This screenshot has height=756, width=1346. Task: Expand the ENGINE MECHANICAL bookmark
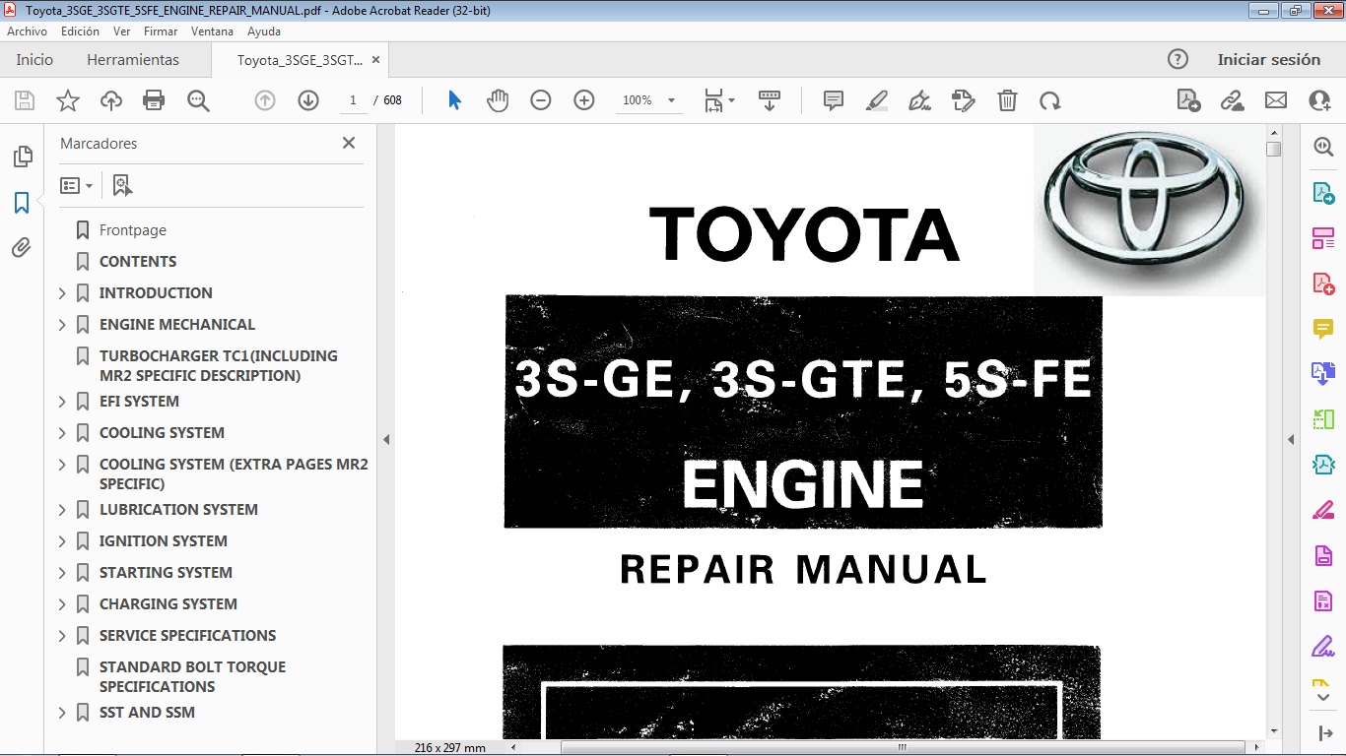click(x=62, y=324)
